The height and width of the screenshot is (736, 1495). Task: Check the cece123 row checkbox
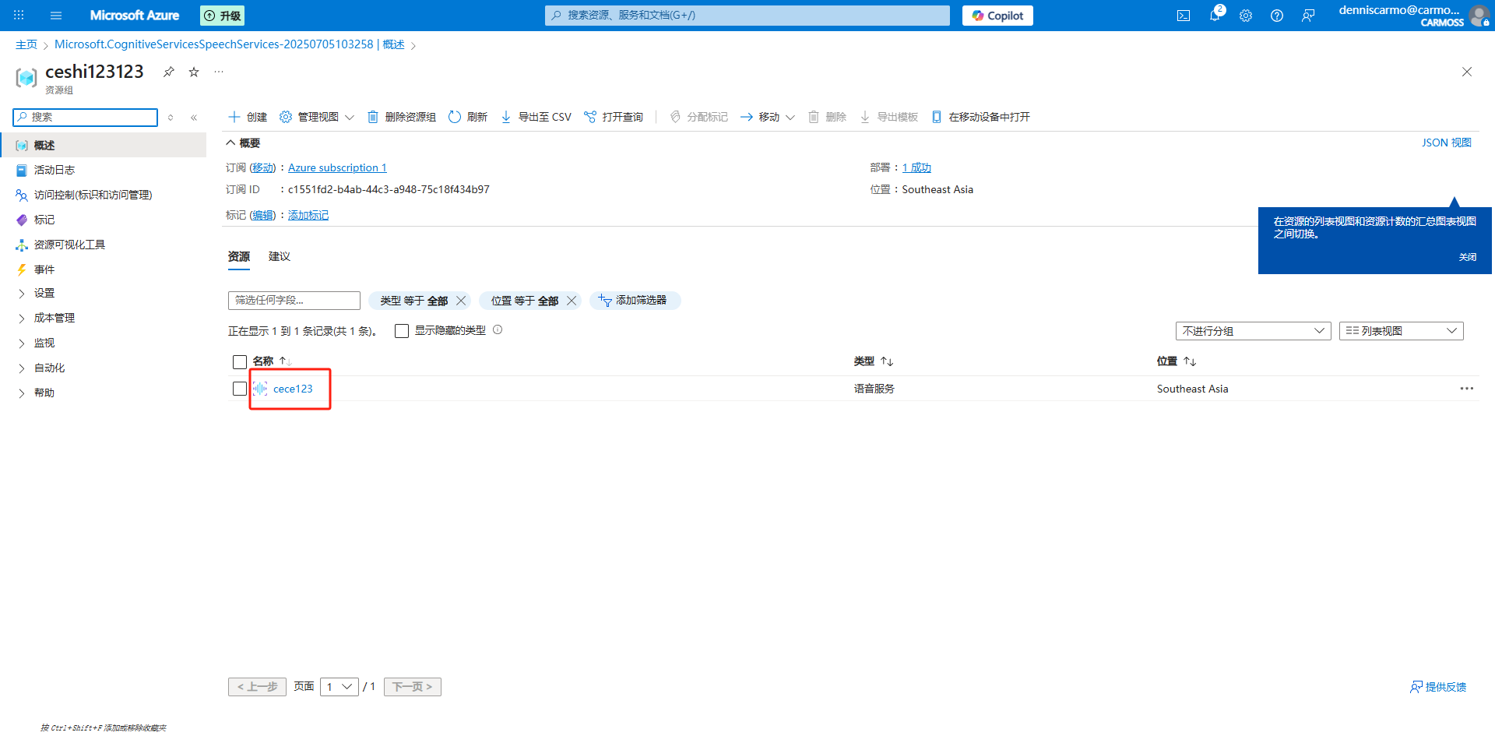240,389
